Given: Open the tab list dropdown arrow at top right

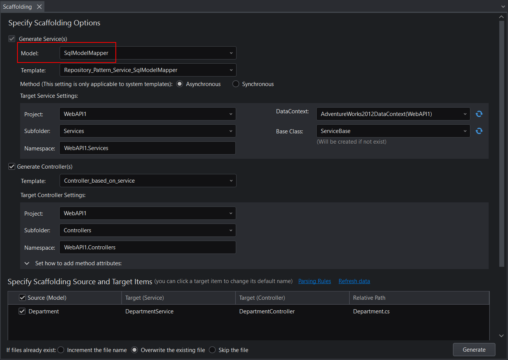Looking at the screenshot, I should pos(503,7).
